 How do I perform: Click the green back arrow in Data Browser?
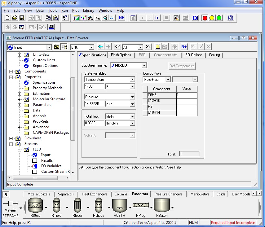[x=100, y=47]
